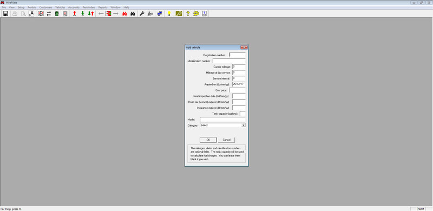433x211 pixels.
Task: Click the Cost price field
Action: pos(237,90)
